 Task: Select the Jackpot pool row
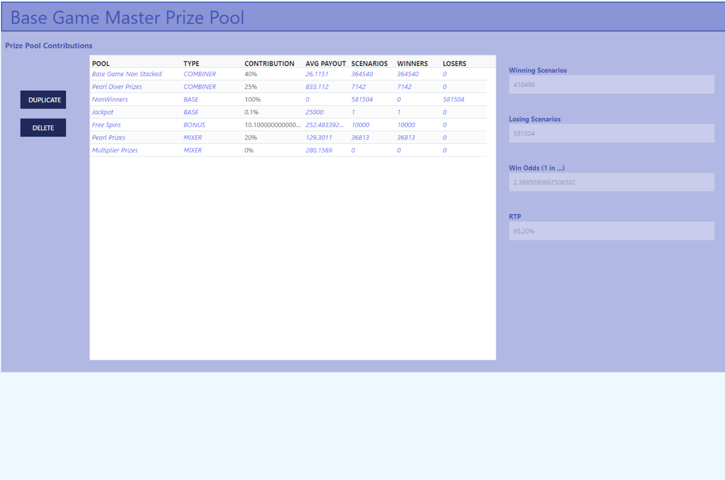[103, 112]
